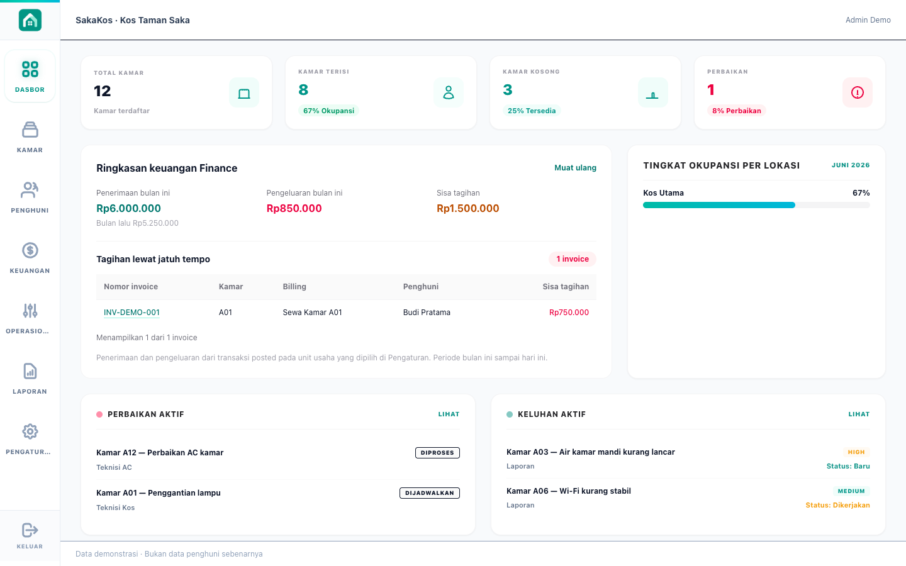Open invoice INV-DEMO-001 link
The width and height of the screenshot is (906, 566).
click(131, 313)
